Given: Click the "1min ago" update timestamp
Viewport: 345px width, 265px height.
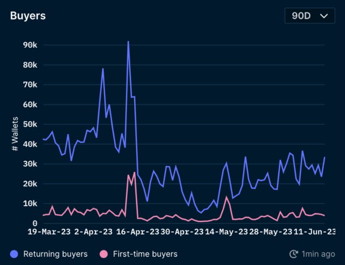Looking at the screenshot, I should pos(318,254).
